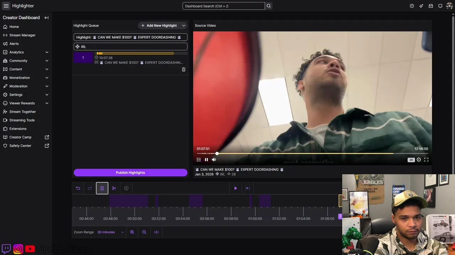
Task: Collapse the Creator Dashboard sidebar
Action: pos(46,18)
